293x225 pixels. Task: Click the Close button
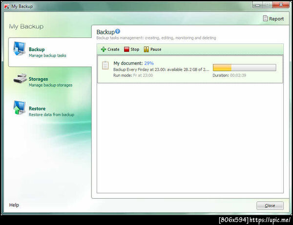(x=270, y=205)
